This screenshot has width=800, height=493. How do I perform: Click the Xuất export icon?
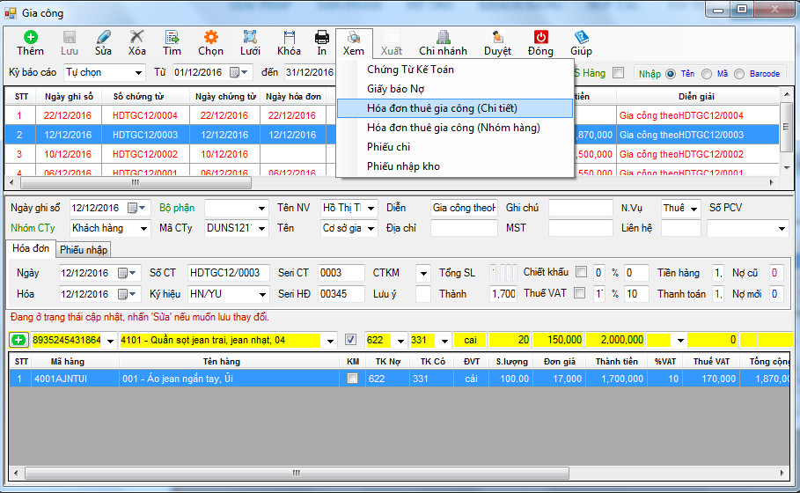click(392, 37)
